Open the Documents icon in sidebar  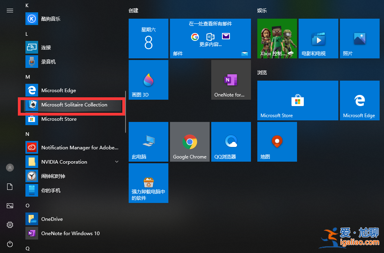[10, 187]
